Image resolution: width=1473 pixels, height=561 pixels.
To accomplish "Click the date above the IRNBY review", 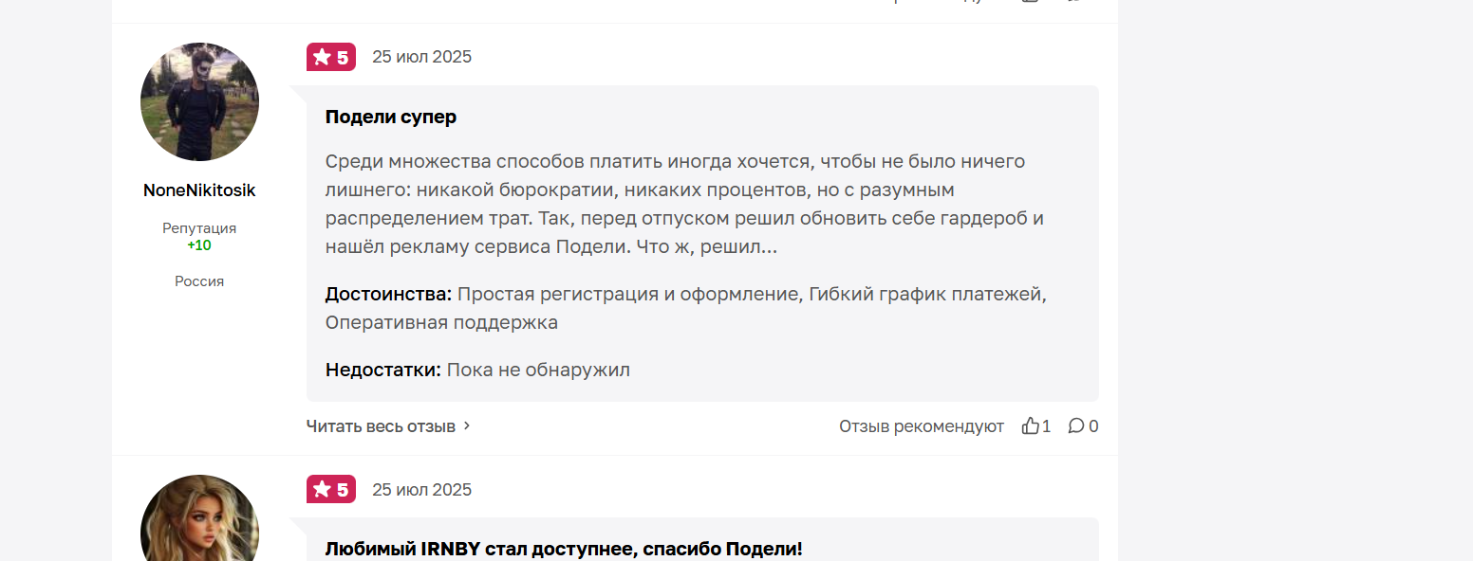I will pos(421,489).
